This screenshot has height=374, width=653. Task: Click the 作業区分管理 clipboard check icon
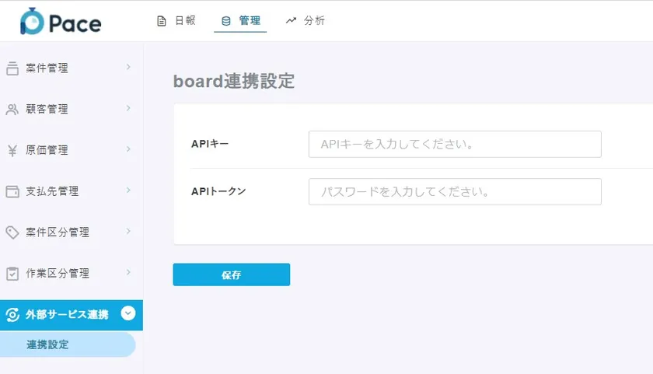click(12, 274)
